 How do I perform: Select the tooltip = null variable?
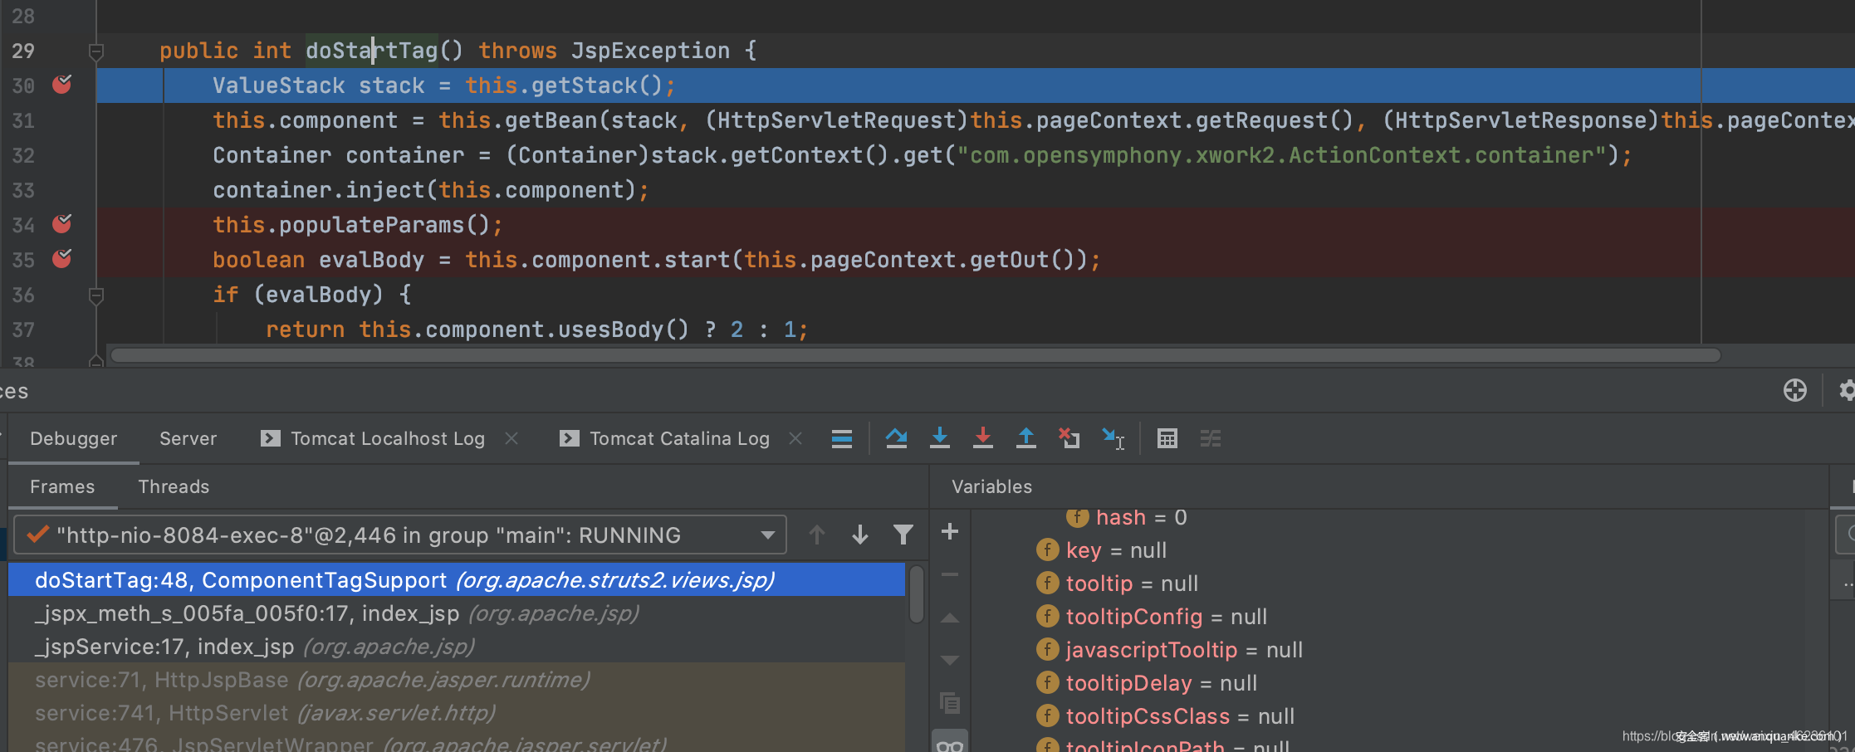tap(1118, 584)
